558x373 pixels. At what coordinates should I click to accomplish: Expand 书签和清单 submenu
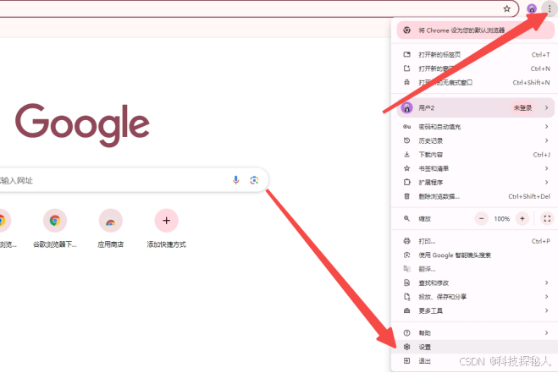(x=475, y=168)
